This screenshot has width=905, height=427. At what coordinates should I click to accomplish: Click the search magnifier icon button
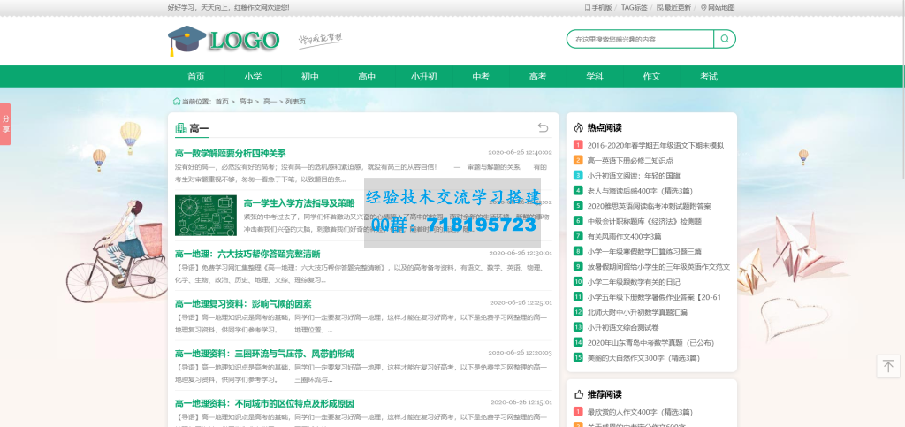click(725, 39)
